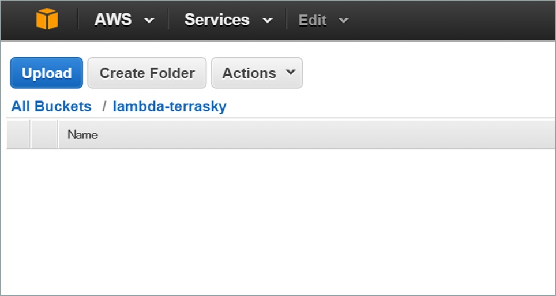Click blank space in the dark navigation bar
The image size is (556, 296).
point(450,20)
